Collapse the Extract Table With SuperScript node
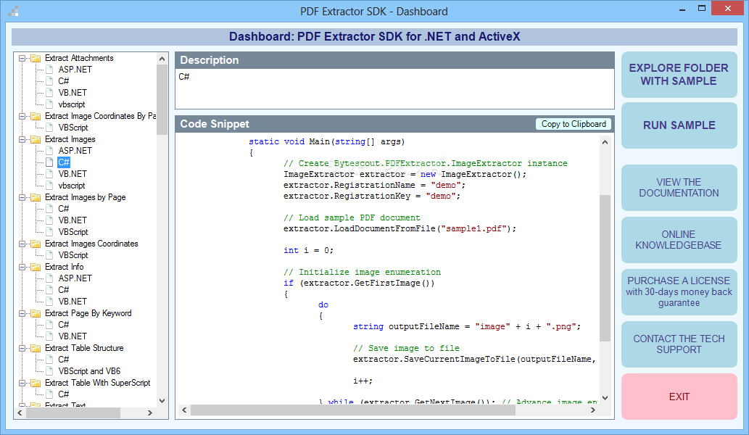This screenshot has height=435, width=749. pos(22,383)
